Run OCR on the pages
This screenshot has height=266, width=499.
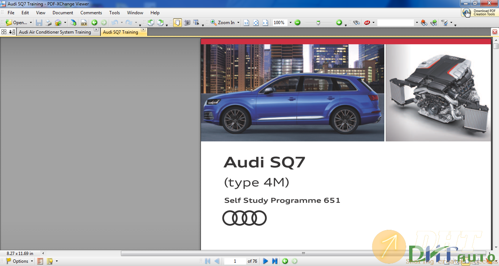[84, 23]
